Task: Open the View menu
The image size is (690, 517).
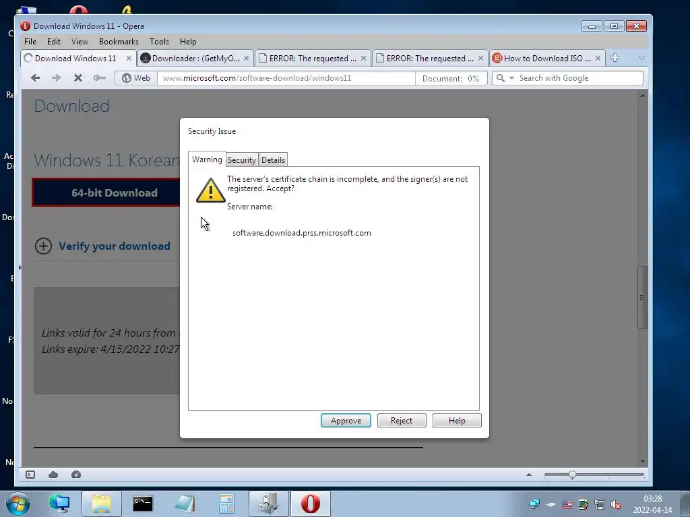Action: coord(80,41)
